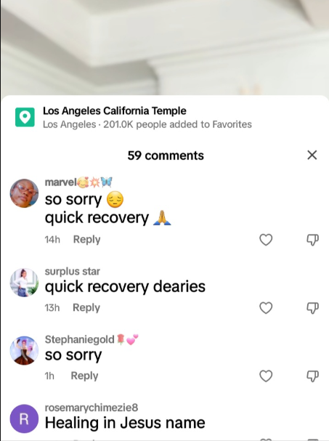This screenshot has height=441, width=329.
Task: Dislike marvel's quick recovery comment
Action: coord(312,240)
